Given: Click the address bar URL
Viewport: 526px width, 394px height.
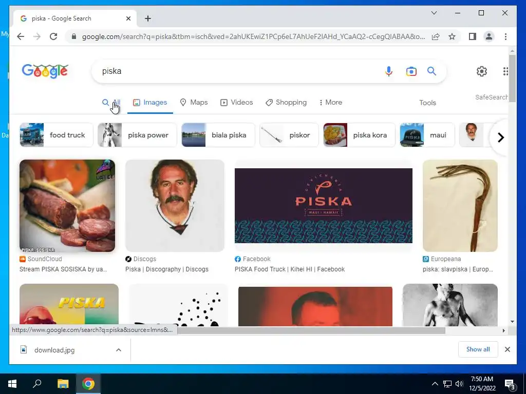Looking at the screenshot, I should point(253,36).
